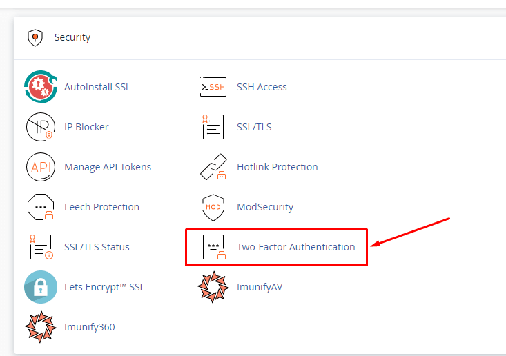Screen dimensions: 506x356
Task: Open Two-Factor Authentication text link
Action: click(296, 247)
